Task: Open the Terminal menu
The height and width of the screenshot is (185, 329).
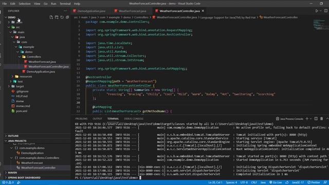Action: (x=65, y=4)
